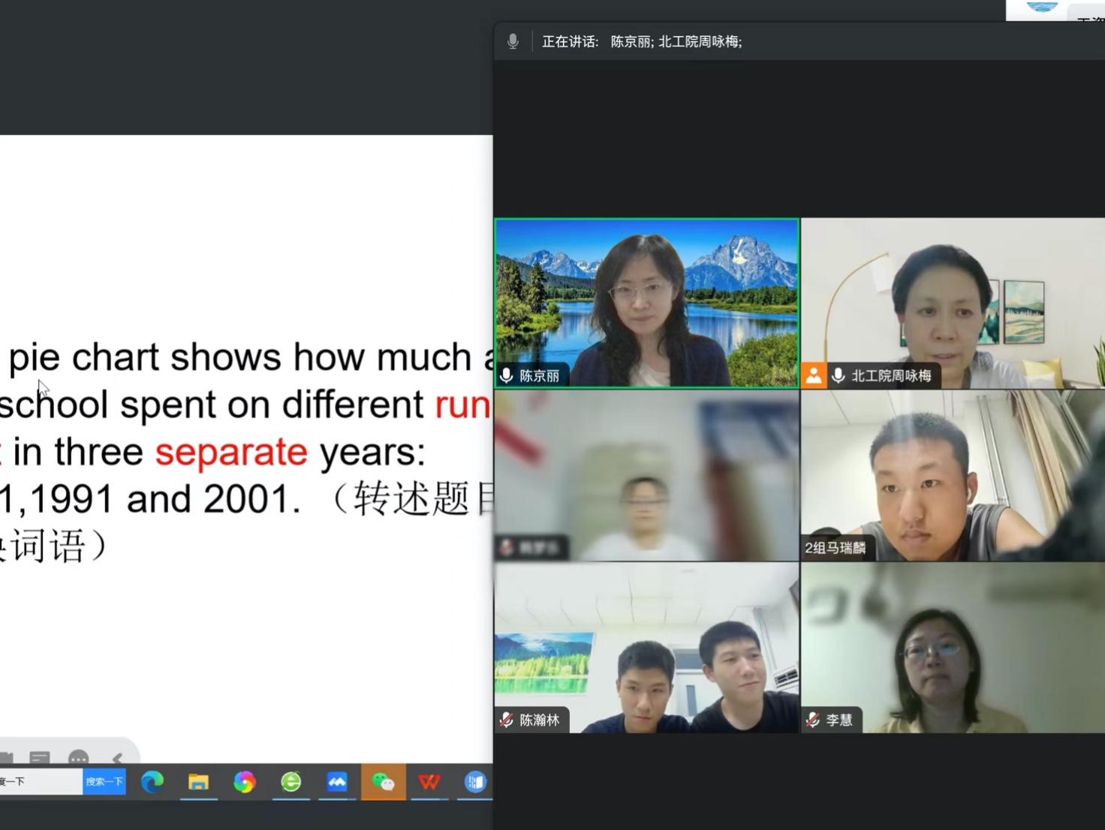Click the round blue taskbar icon after WPS
Screen dimensions: 1105x830
[475, 782]
